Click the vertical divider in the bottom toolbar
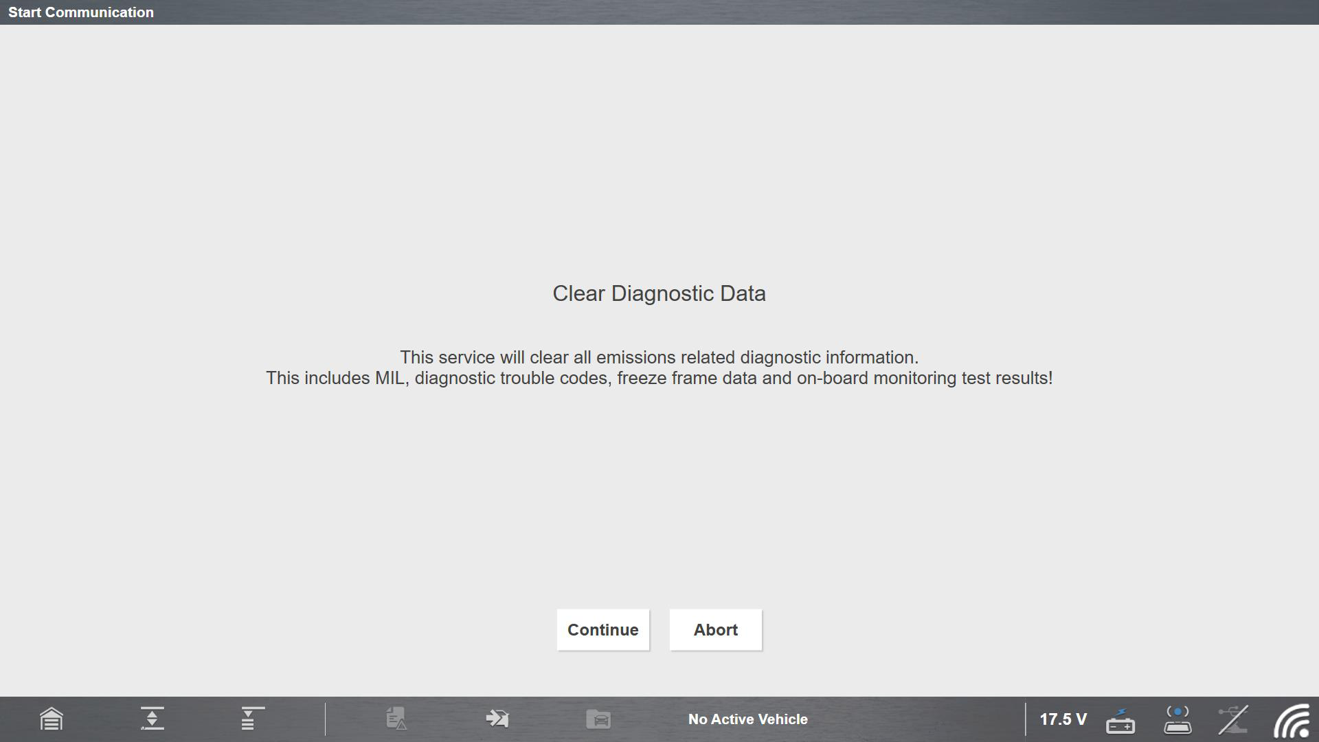Screen dimensions: 1319x742 (x=326, y=719)
